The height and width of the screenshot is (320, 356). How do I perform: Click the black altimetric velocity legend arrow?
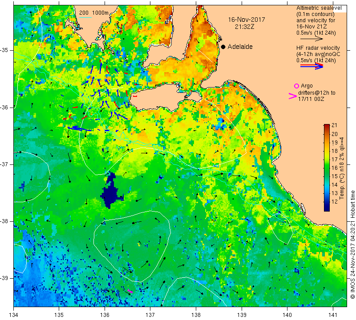coord(311,39)
